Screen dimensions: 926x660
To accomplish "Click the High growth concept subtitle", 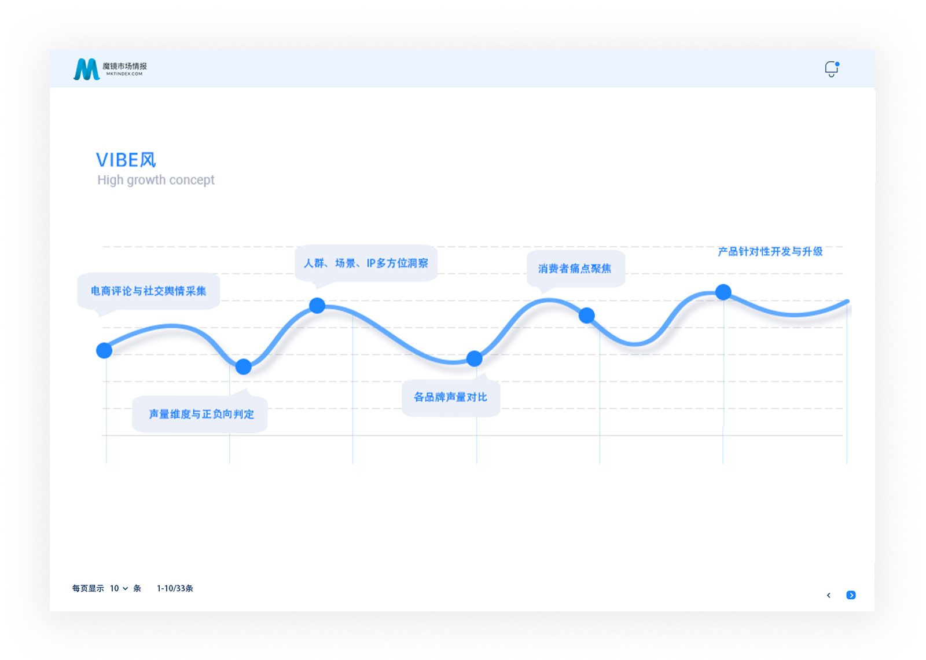I will [156, 180].
